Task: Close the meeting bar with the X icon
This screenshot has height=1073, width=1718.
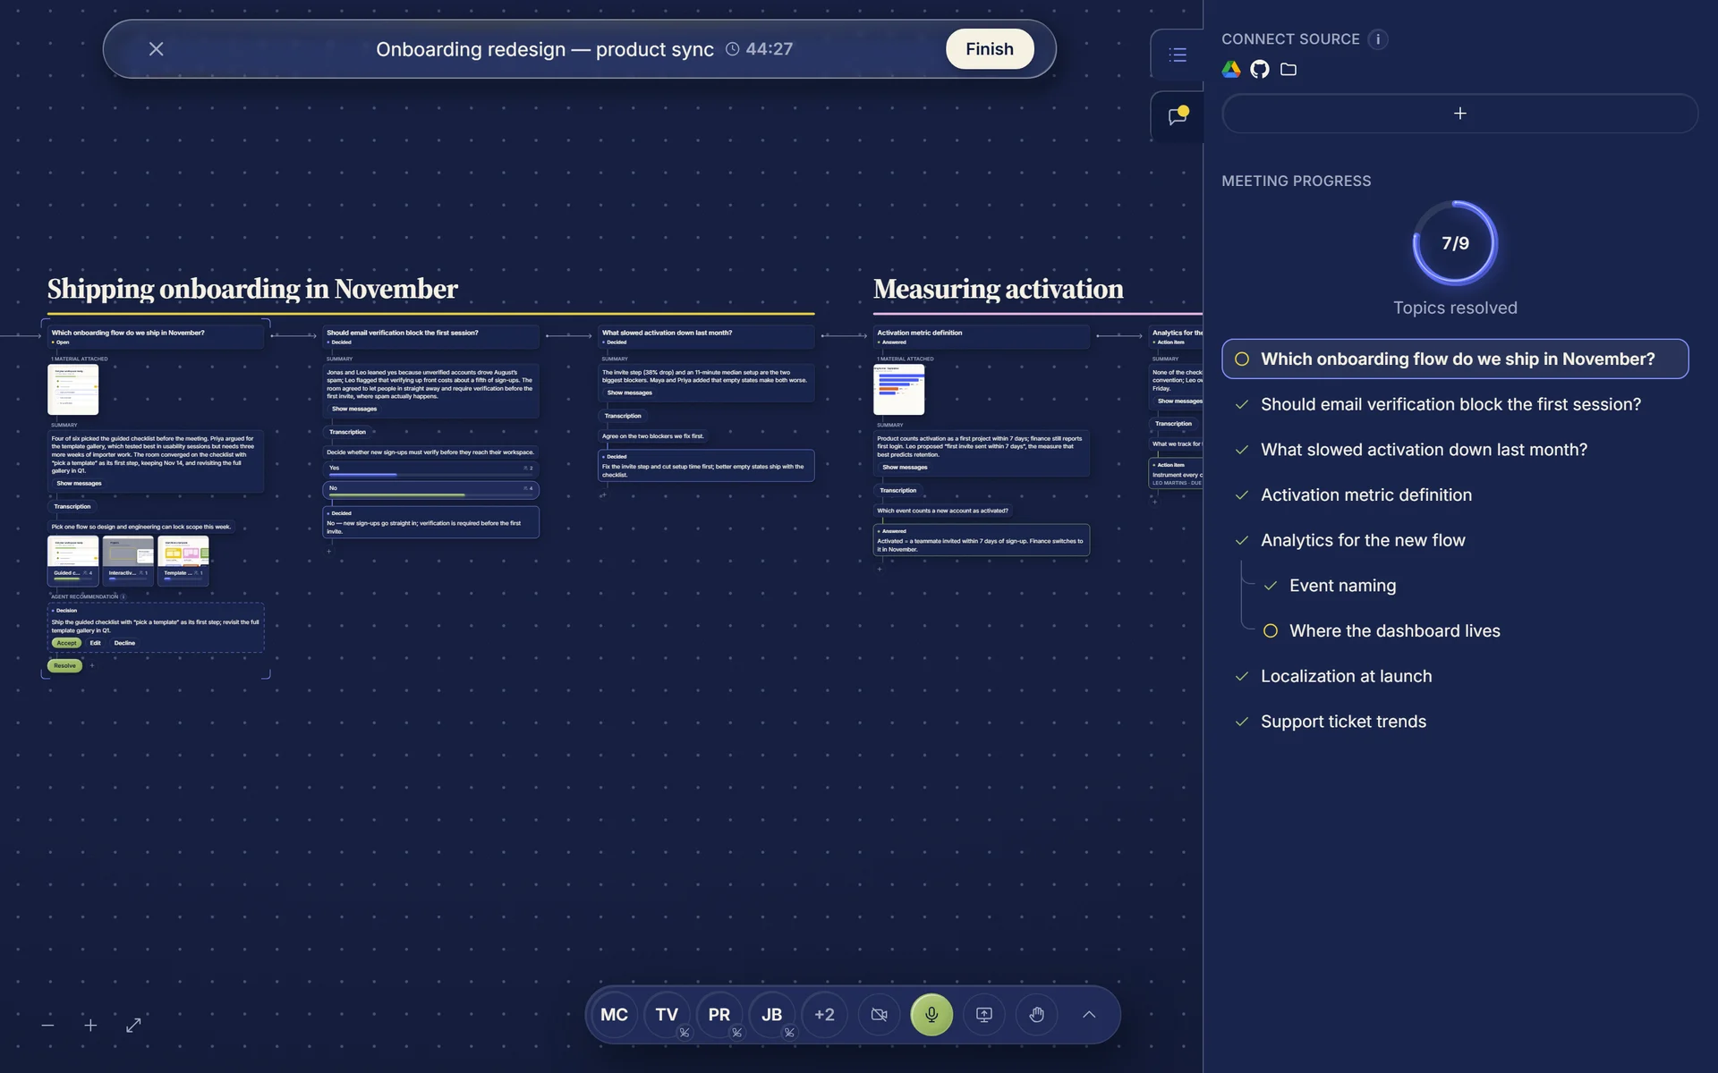Action: pyautogui.click(x=156, y=49)
